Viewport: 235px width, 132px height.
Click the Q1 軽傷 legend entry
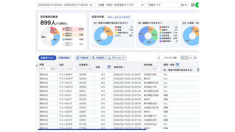[x=124, y=30]
